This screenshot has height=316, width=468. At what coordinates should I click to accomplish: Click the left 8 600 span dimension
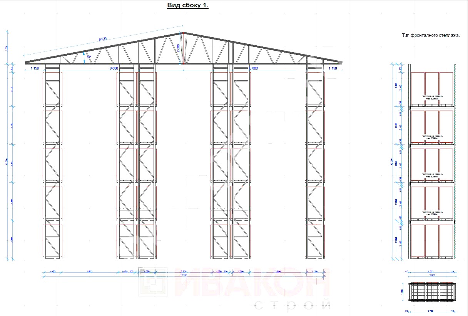114,68
